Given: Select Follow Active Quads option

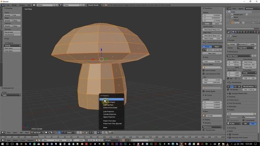Looking at the screenshot, I should point(111,107).
